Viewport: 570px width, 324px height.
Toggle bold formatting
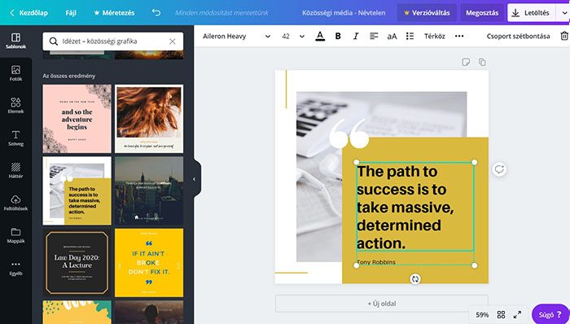tap(338, 36)
